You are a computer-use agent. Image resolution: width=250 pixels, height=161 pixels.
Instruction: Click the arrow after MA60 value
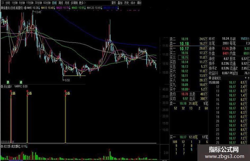click(85, 8)
